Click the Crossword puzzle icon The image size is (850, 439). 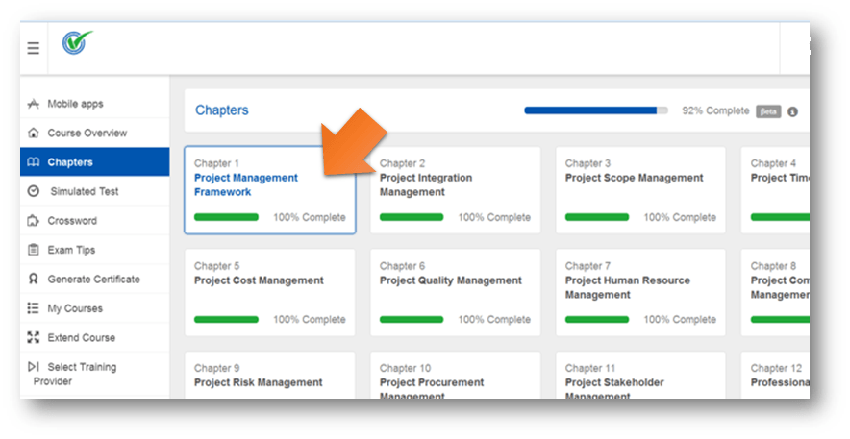(x=34, y=221)
